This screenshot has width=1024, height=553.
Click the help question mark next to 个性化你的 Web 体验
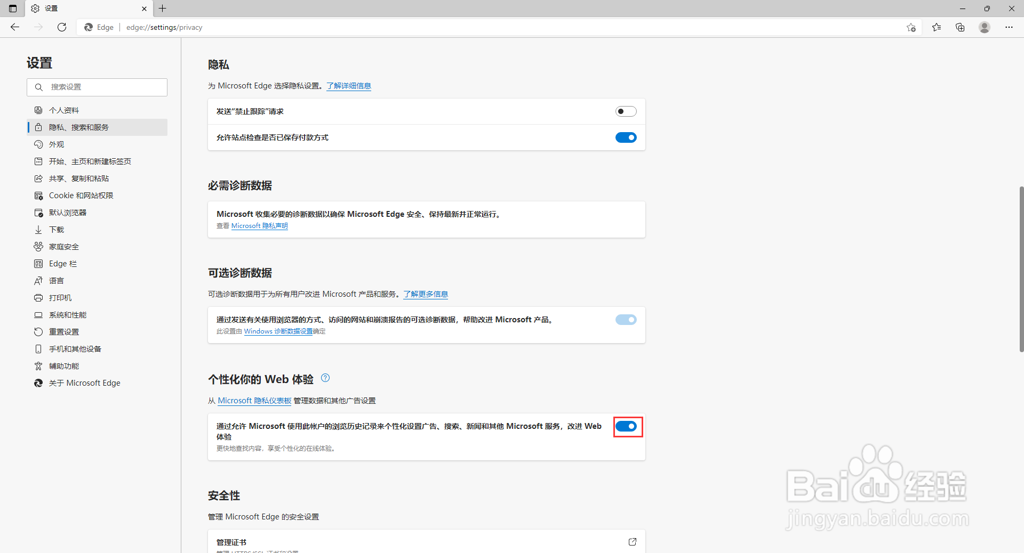pos(325,378)
